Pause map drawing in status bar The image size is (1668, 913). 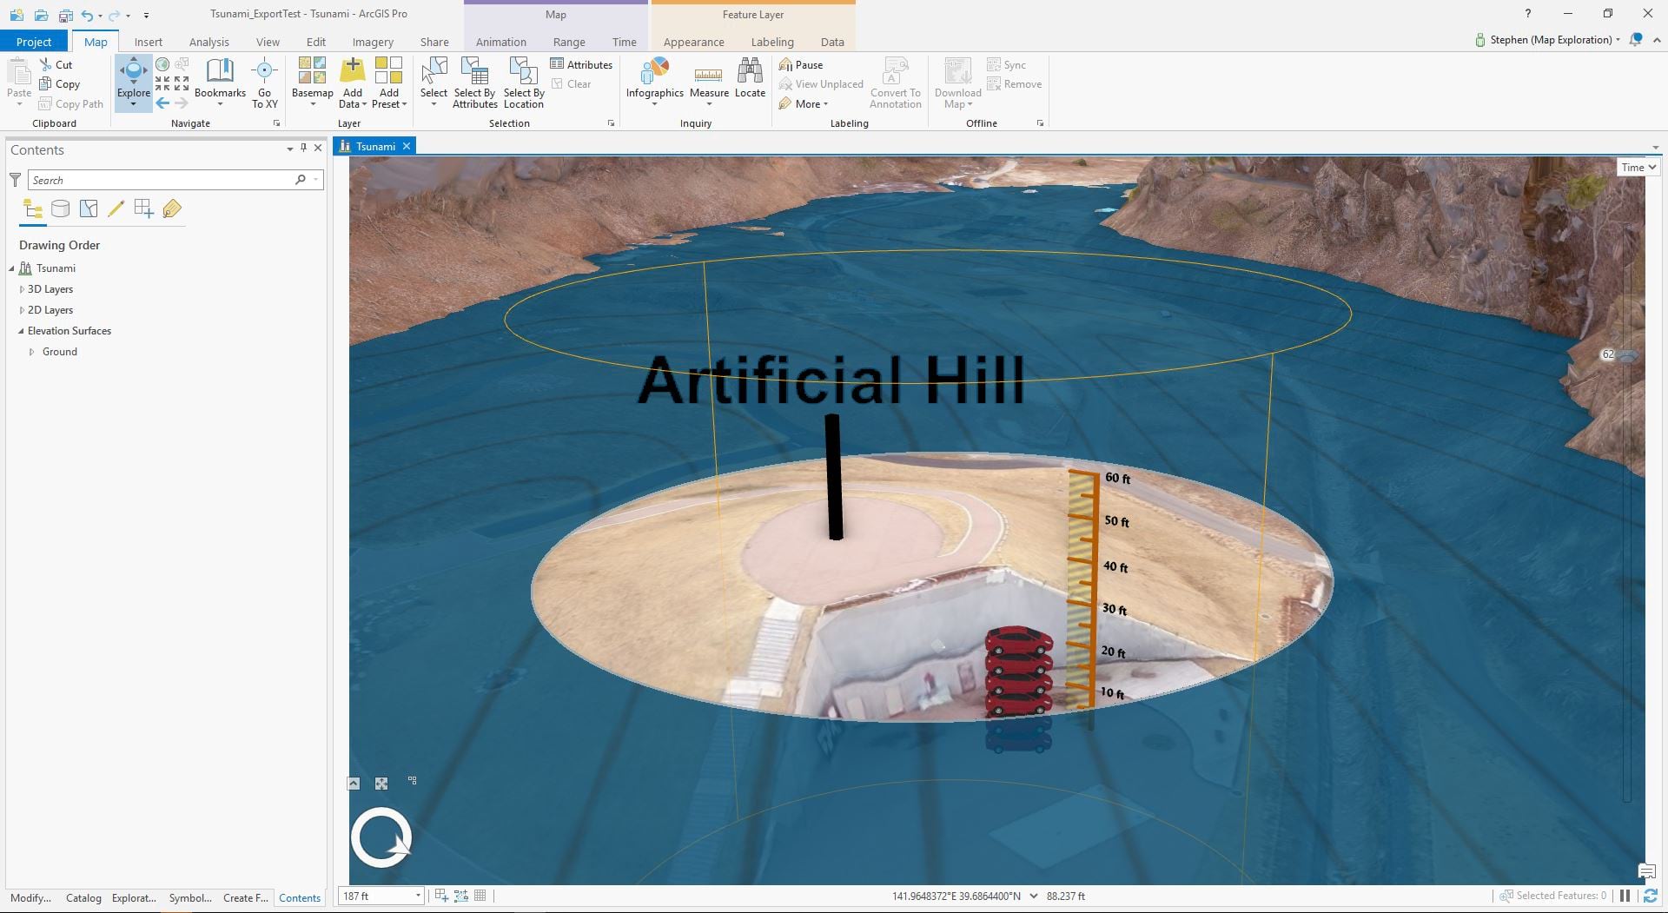point(1625,896)
